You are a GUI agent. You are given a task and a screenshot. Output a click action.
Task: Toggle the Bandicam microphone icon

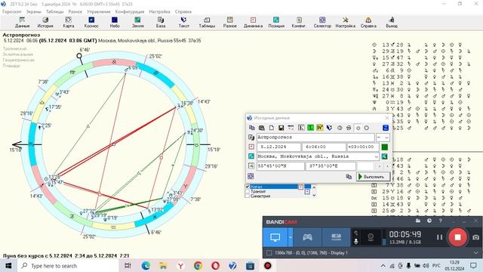355,241
